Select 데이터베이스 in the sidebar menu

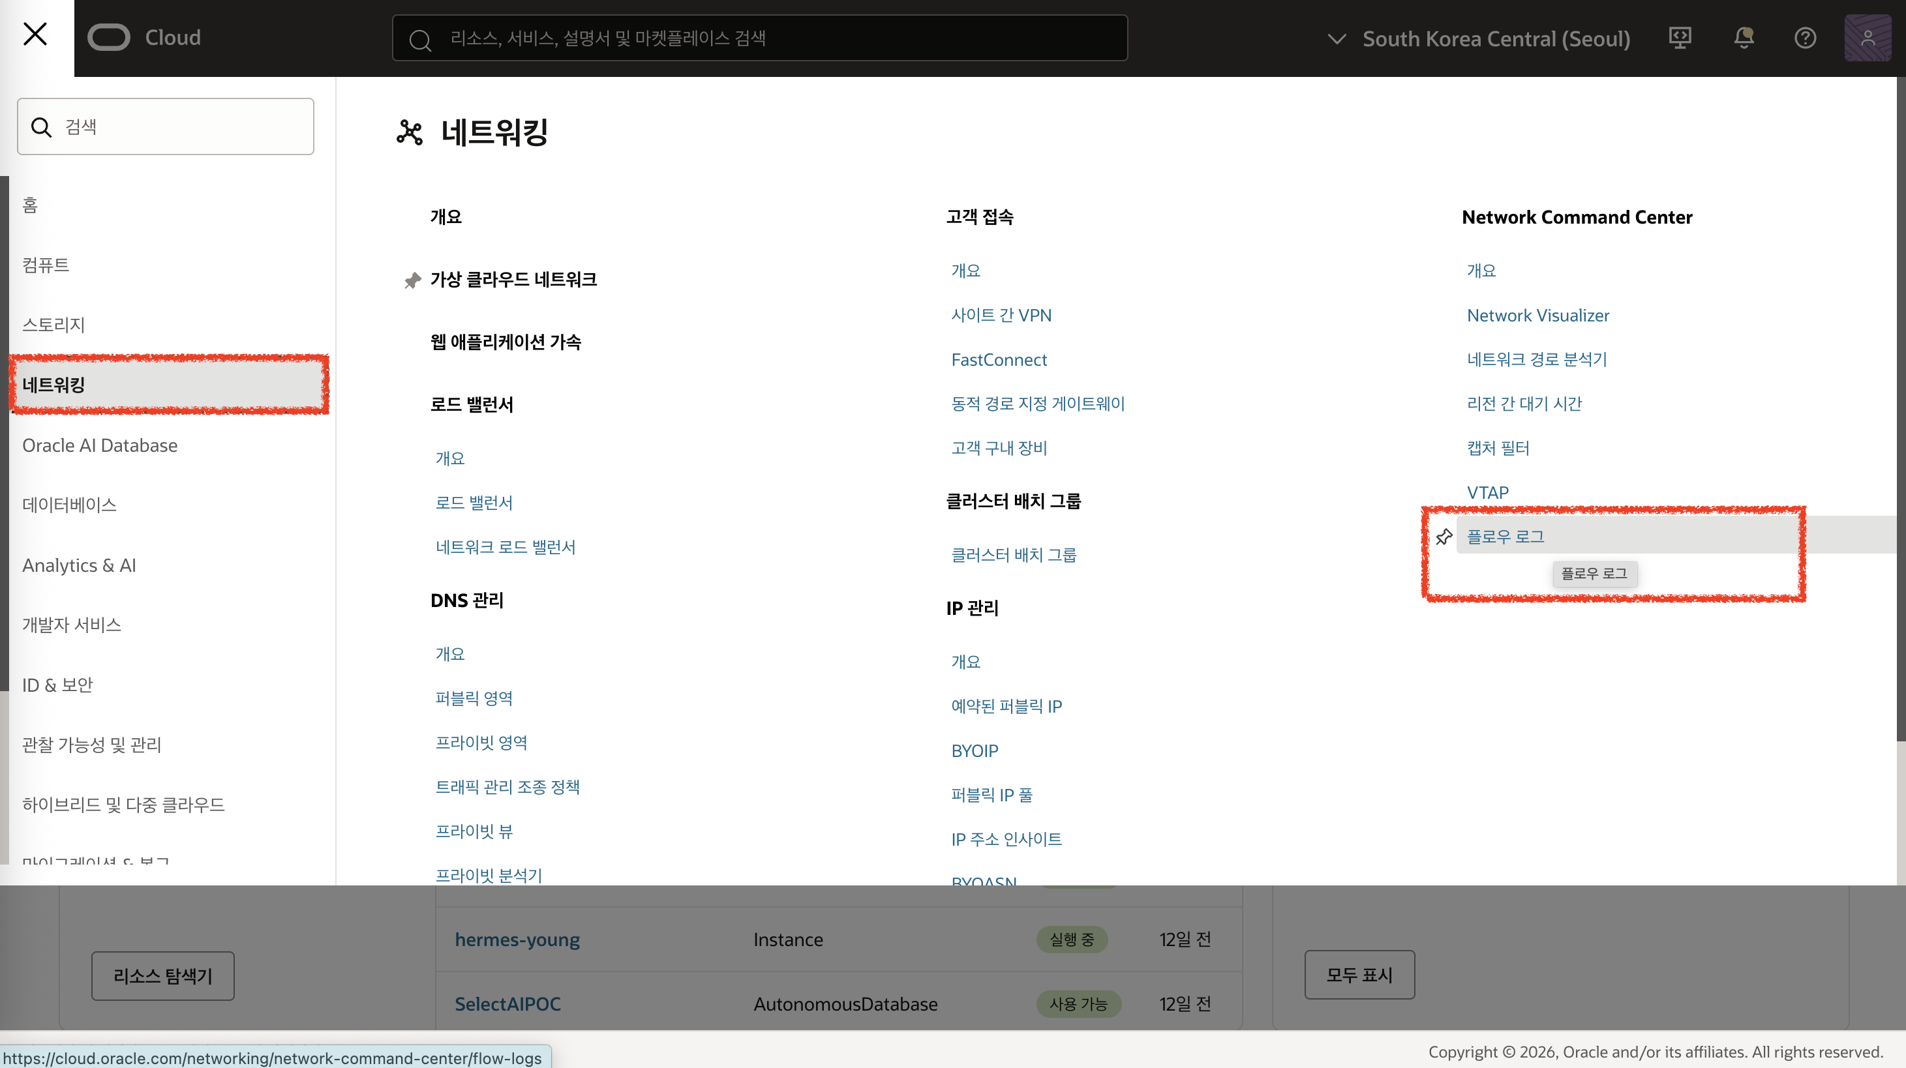pos(70,505)
